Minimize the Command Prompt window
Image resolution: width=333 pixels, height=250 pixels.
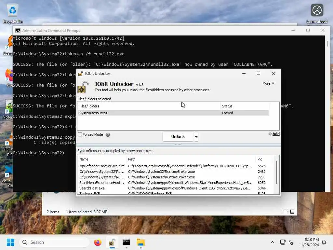coord(293,30)
